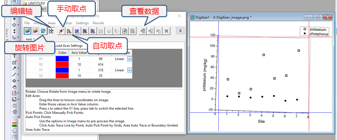
Task: Collapse the Digitizer panel with double-chevron button
Action: tap(180, 31)
